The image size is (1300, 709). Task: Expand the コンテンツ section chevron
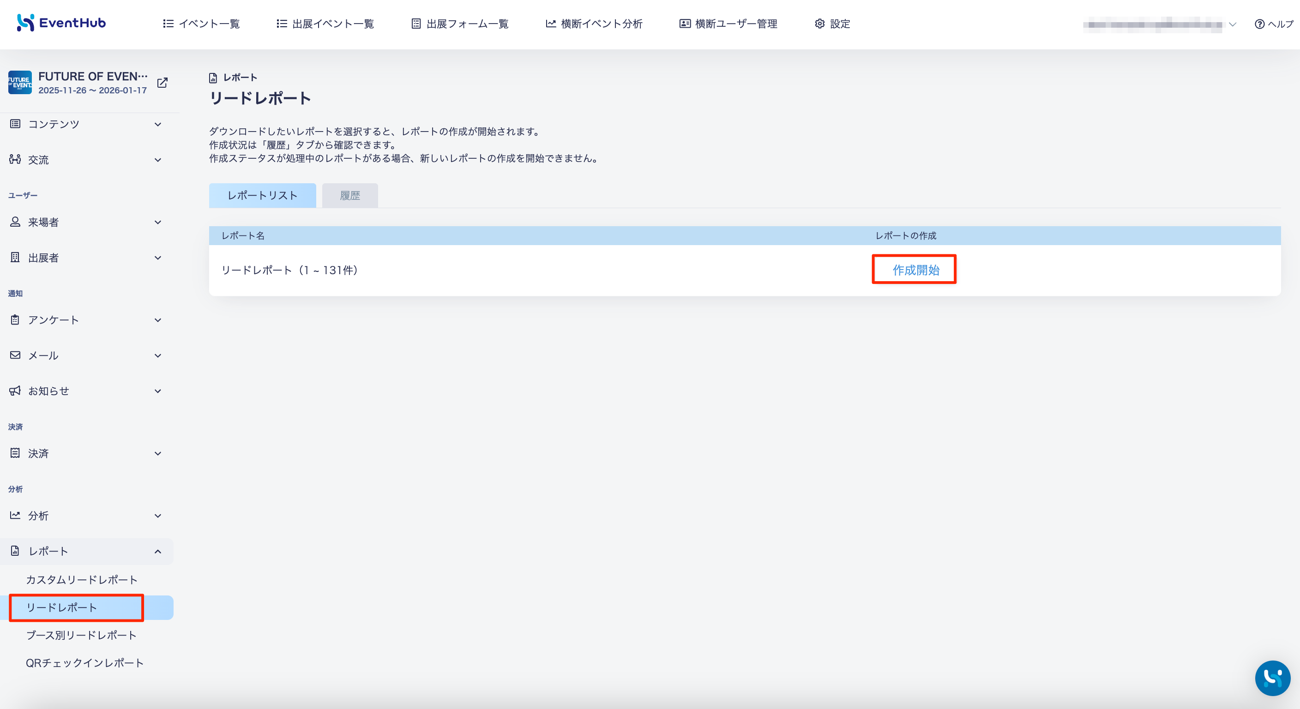(158, 124)
